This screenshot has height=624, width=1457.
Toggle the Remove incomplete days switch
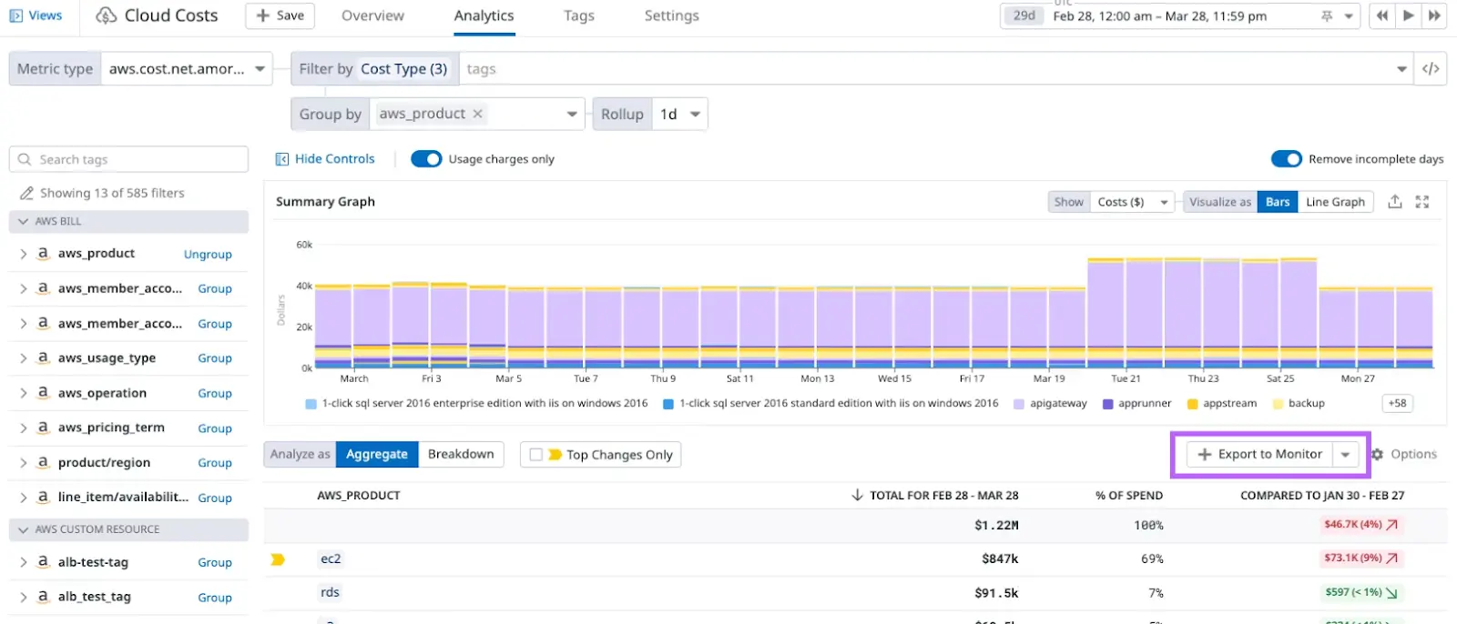(1287, 159)
